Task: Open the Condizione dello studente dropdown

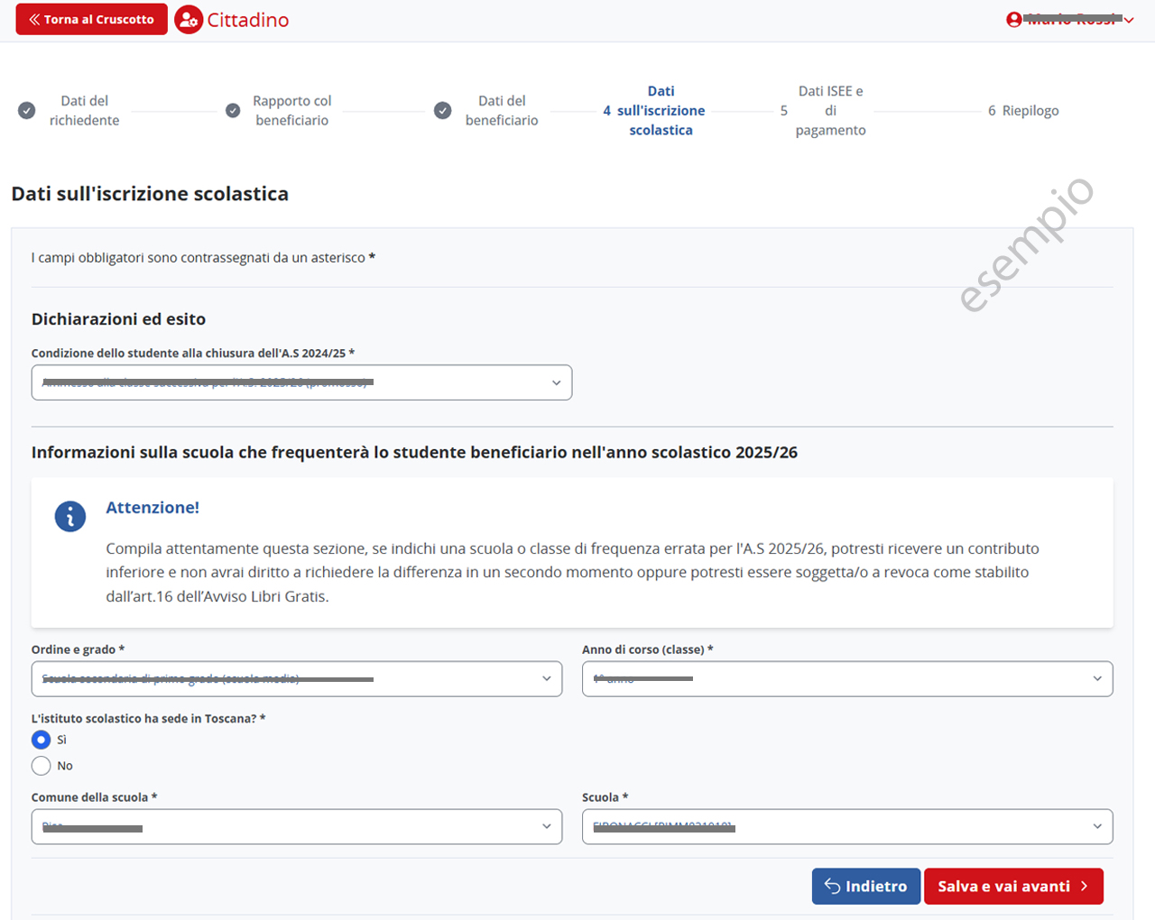Action: [x=301, y=382]
